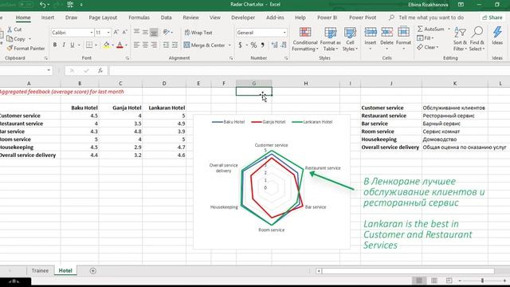
Task: Activate the Format Painter brush
Action: click(10, 48)
